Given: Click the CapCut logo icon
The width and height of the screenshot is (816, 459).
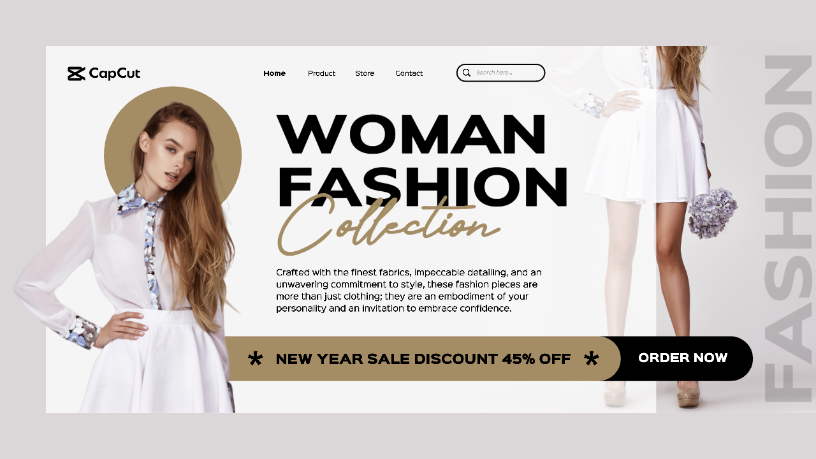Looking at the screenshot, I should tap(76, 73).
